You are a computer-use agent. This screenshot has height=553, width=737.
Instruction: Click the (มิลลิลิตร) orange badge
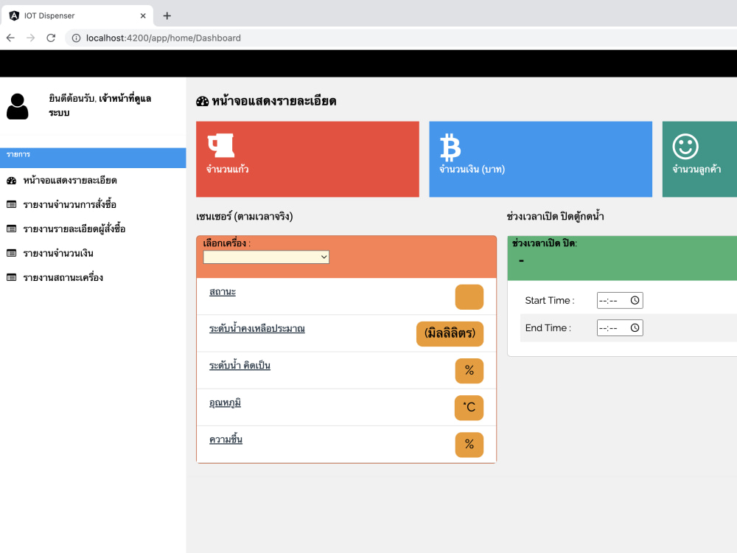[x=450, y=334]
